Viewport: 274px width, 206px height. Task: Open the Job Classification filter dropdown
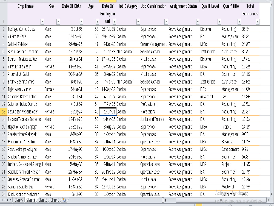point(166,22)
